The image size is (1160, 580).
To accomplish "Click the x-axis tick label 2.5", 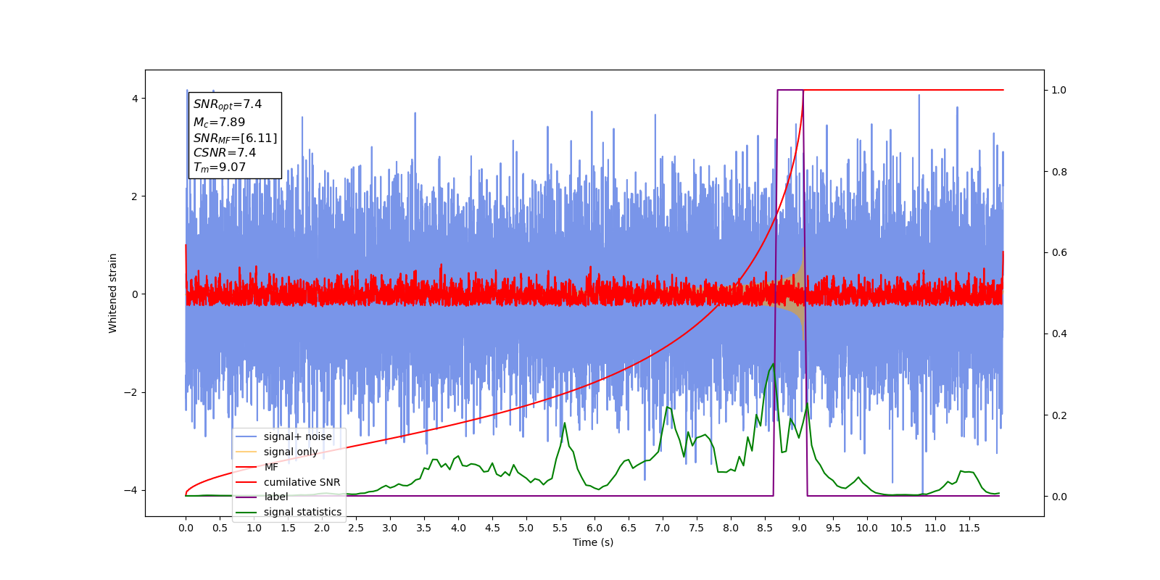I will click(x=356, y=528).
